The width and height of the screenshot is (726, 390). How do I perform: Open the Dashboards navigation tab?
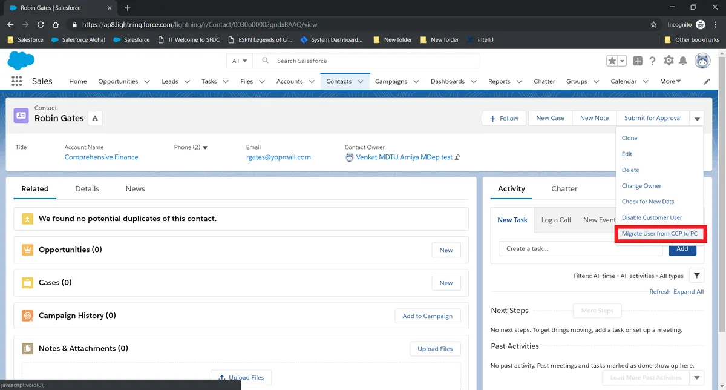[448, 81]
